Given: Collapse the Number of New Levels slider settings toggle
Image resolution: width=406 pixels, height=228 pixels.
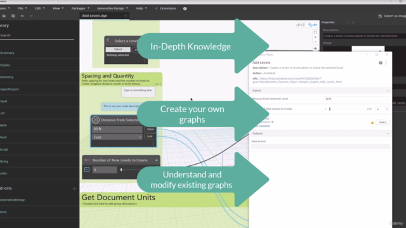Looking at the screenshot, I should pyautogui.click(x=87, y=170).
